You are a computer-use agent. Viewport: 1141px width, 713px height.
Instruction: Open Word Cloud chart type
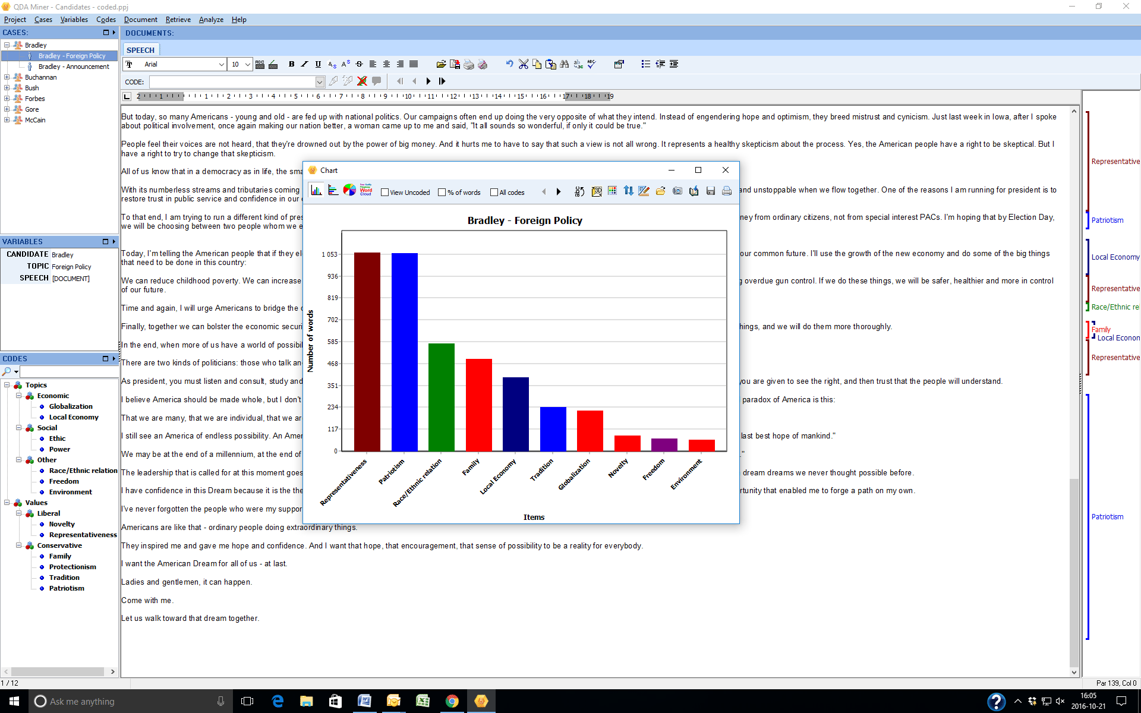point(365,191)
